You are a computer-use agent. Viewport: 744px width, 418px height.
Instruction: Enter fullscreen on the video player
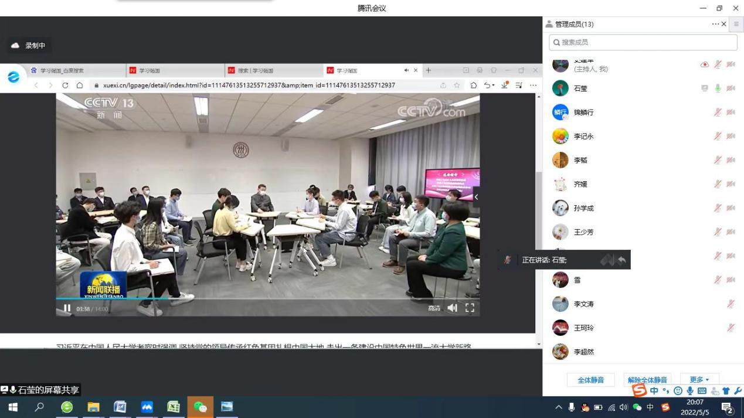click(x=470, y=308)
